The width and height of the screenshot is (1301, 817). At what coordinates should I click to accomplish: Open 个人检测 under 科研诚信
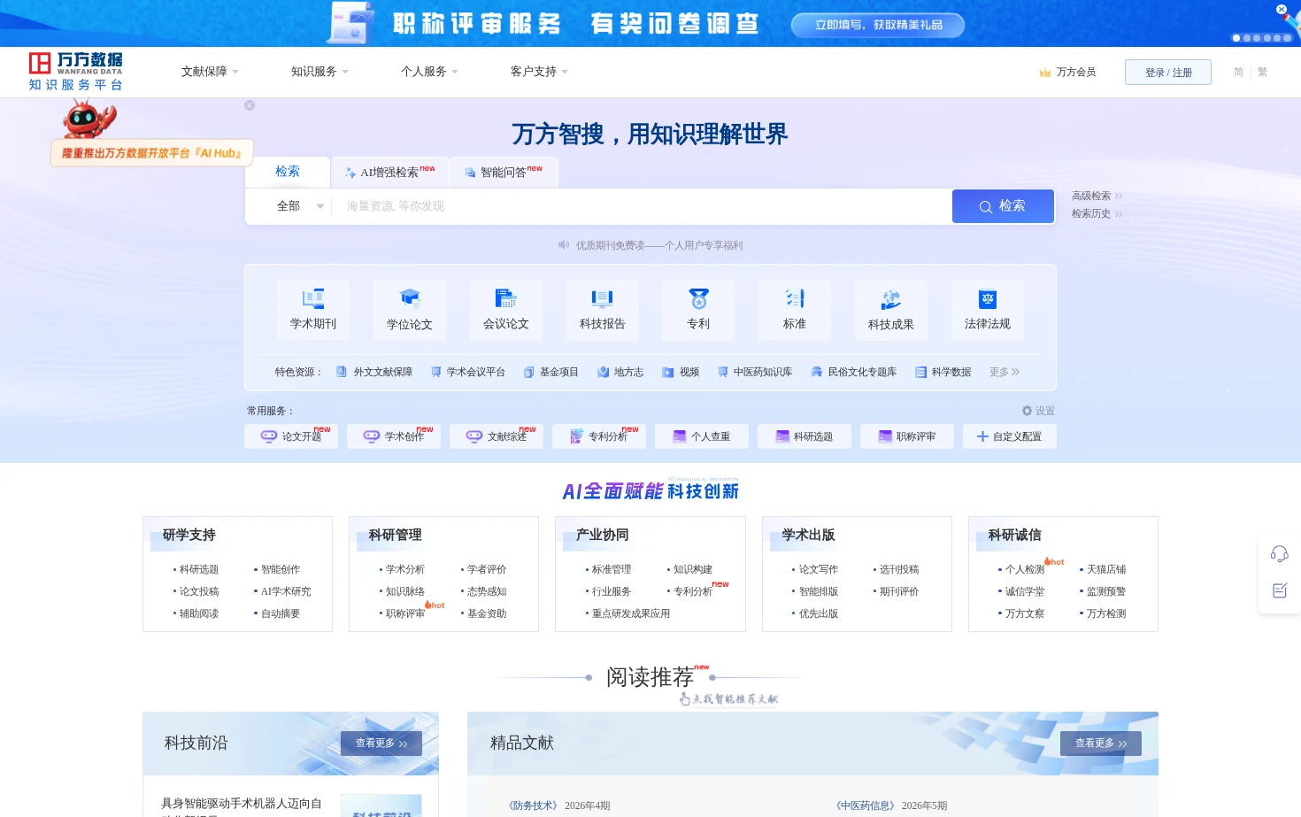pyautogui.click(x=1024, y=569)
